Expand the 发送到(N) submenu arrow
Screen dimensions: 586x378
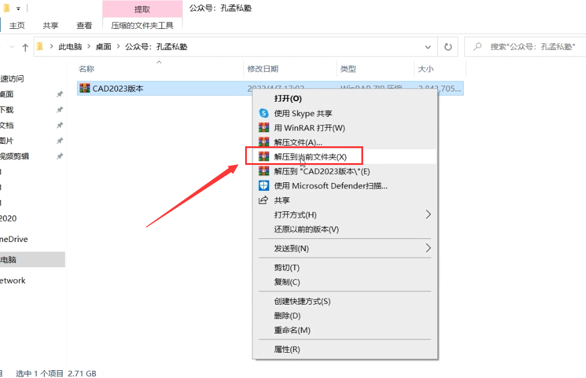[x=428, y=248]
